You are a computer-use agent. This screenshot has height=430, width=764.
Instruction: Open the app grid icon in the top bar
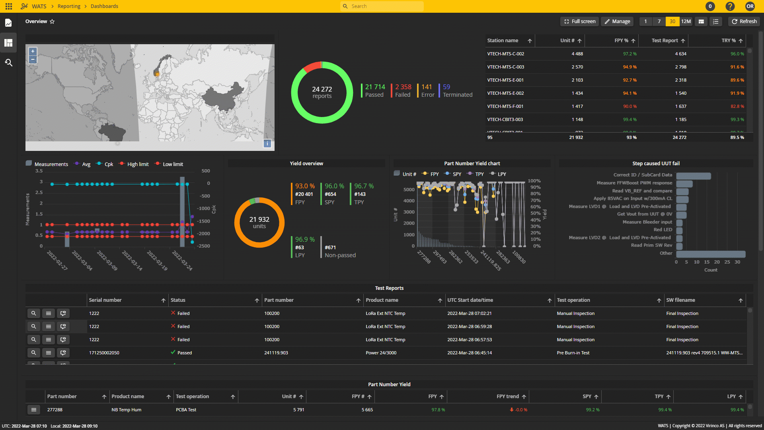point(8,6)
